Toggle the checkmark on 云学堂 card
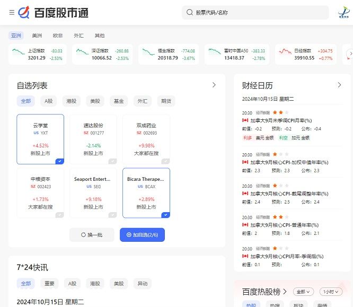 (60, 161)
